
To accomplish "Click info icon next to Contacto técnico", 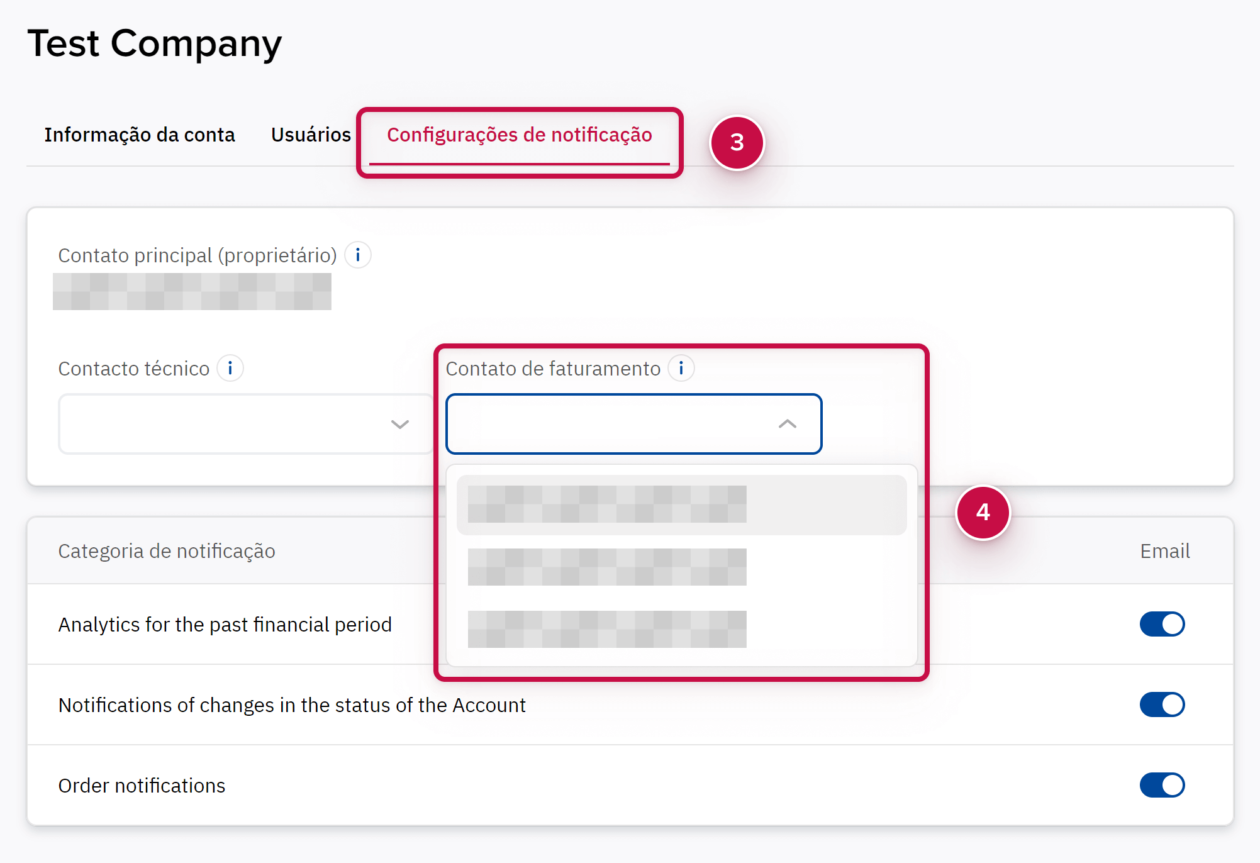I will click(x=230, y=369).
